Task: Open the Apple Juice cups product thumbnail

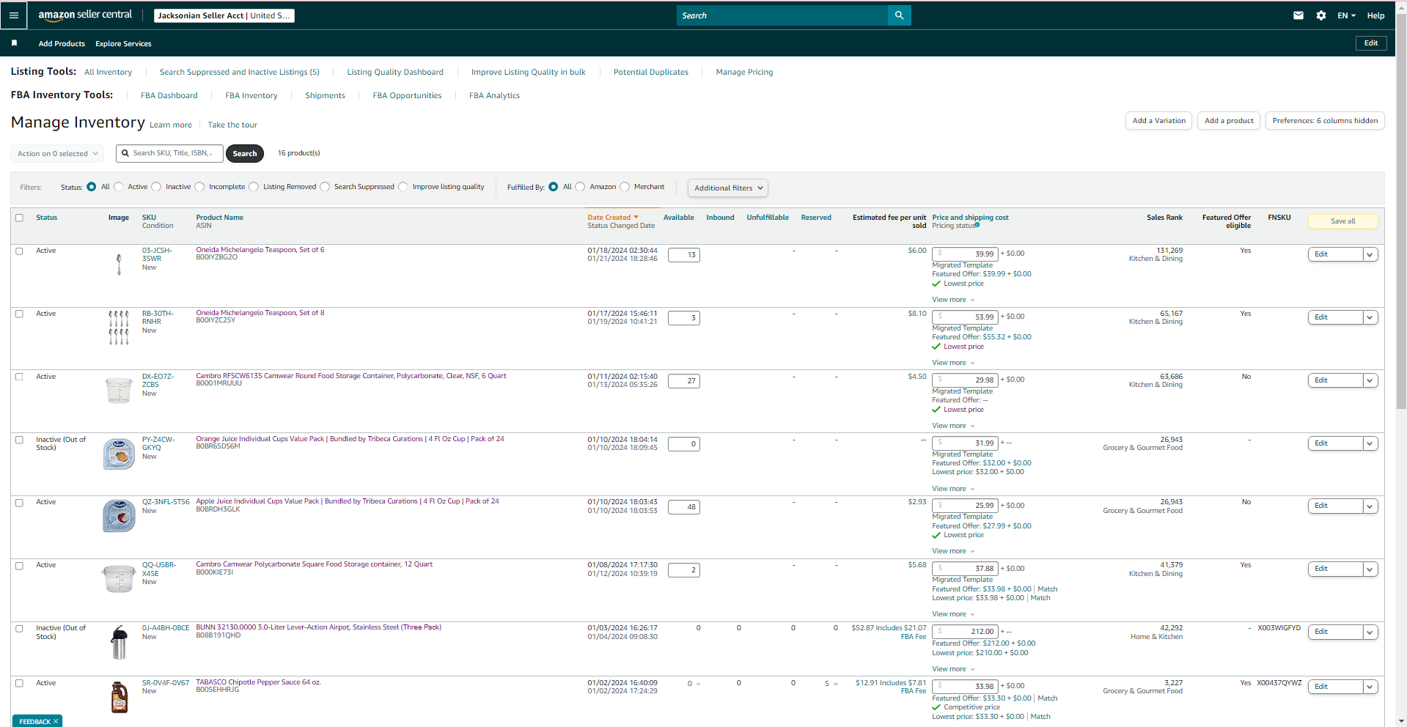Action: tap(119, 516)
